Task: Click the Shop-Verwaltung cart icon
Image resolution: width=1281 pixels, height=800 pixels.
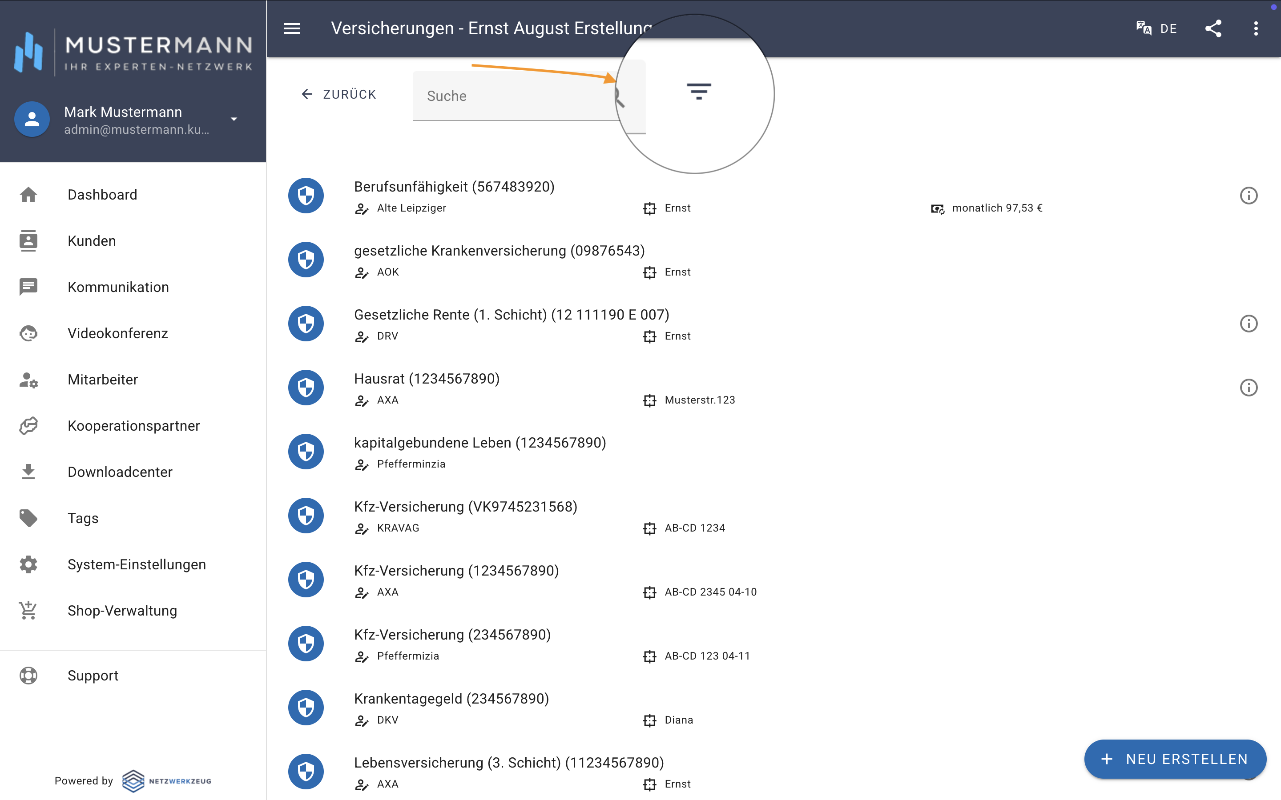Action: 28,611
